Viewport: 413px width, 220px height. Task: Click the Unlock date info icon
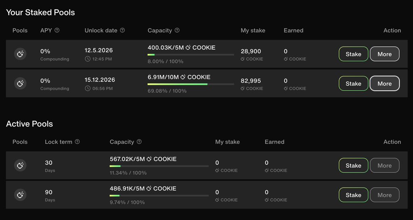tap(123, 30)
